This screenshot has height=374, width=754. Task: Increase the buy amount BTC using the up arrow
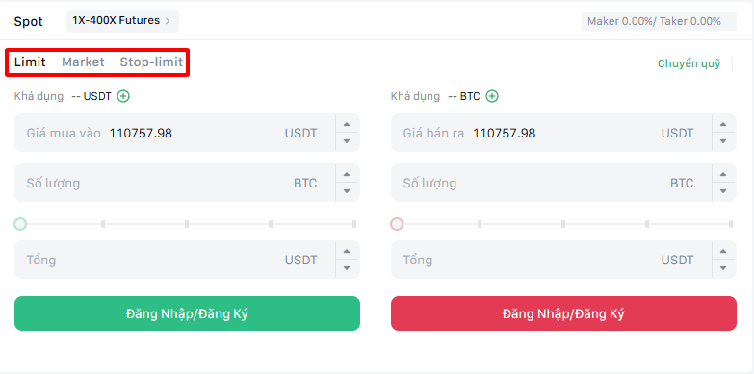click(347, 175)
